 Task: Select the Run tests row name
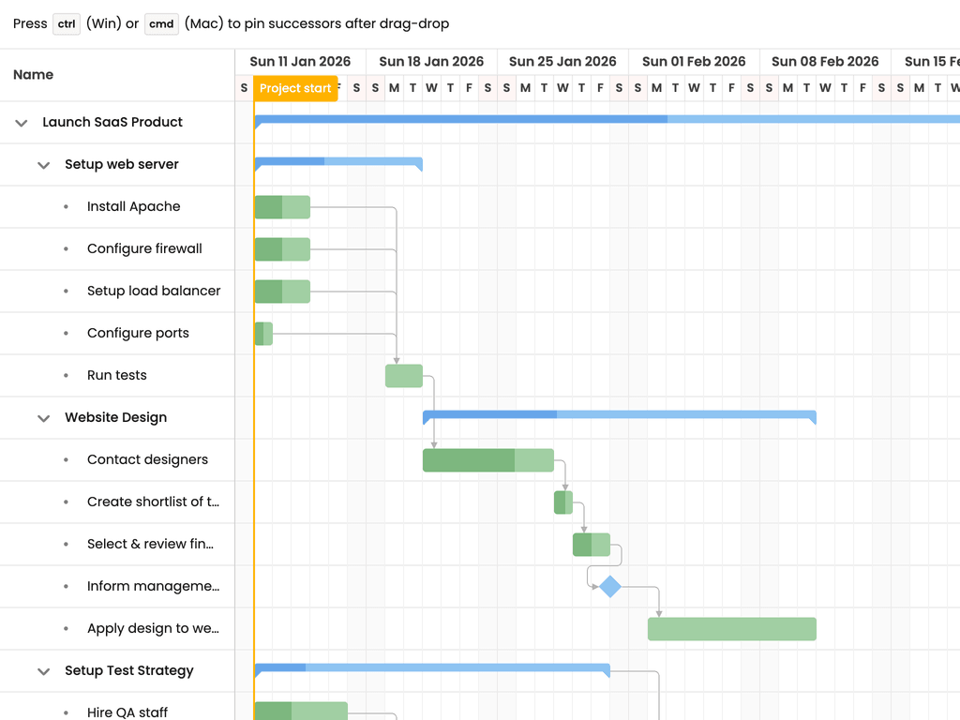[117, 375]
